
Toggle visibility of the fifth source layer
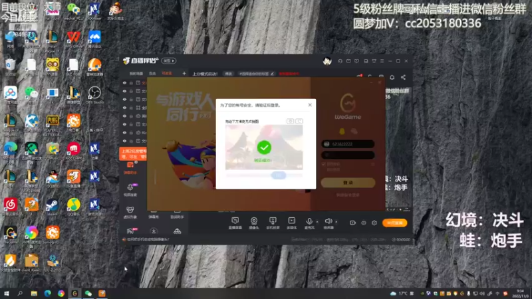[124, 116]
